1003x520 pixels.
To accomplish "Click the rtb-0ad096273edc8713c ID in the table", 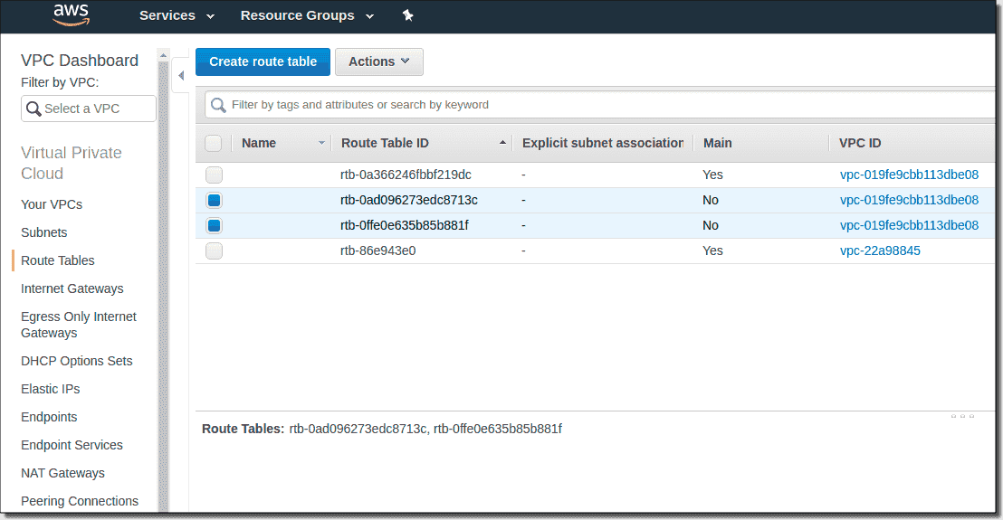I will tap(409, 201).
